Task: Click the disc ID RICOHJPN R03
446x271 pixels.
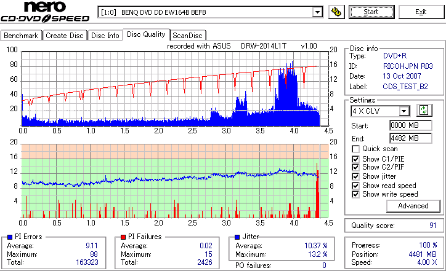Action: point(408,66)
